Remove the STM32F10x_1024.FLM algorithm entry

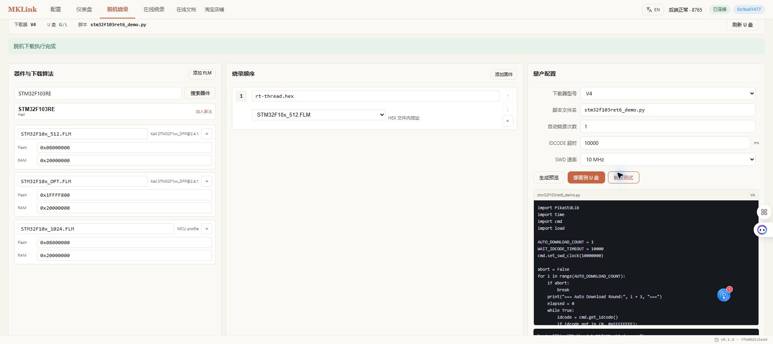207,229
